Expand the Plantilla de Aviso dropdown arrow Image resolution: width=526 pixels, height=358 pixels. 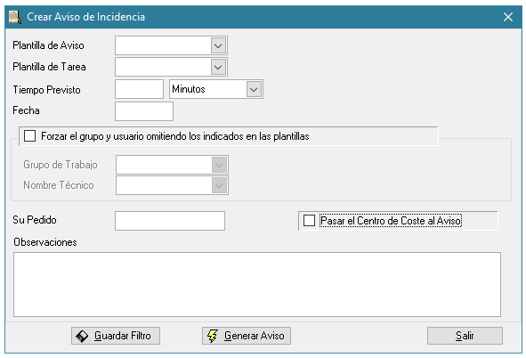(x=218, y=45)
